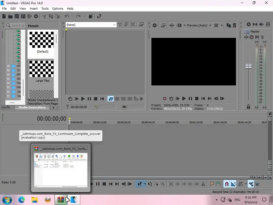This screenshot has height=205, width=273.
Task: Open Split Screen View dropdown arrow
Action: pos(184,25)
